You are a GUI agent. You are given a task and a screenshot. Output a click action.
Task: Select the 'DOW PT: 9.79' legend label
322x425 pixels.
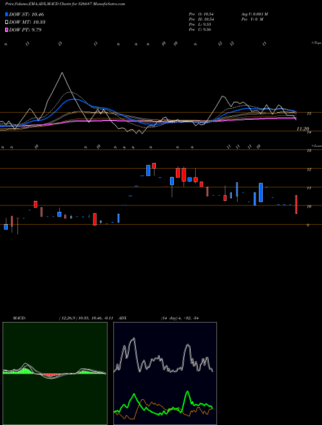click(x=25, y=30)
